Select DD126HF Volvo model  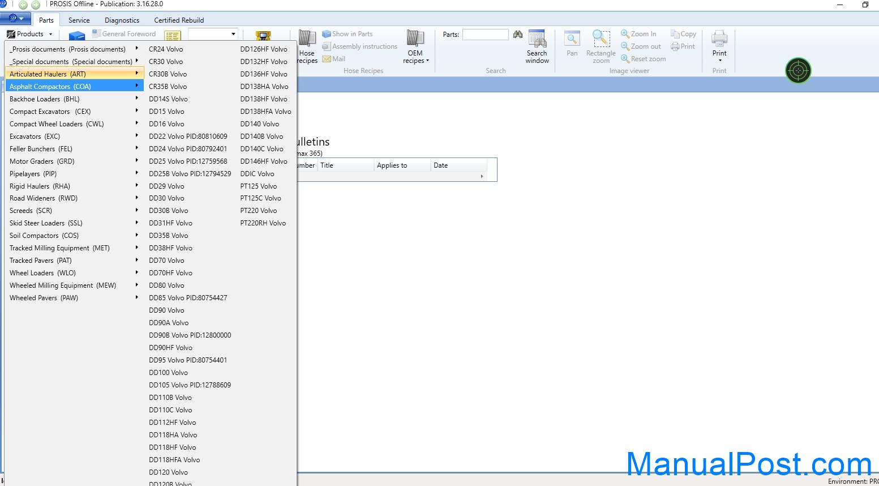[264, 49]
